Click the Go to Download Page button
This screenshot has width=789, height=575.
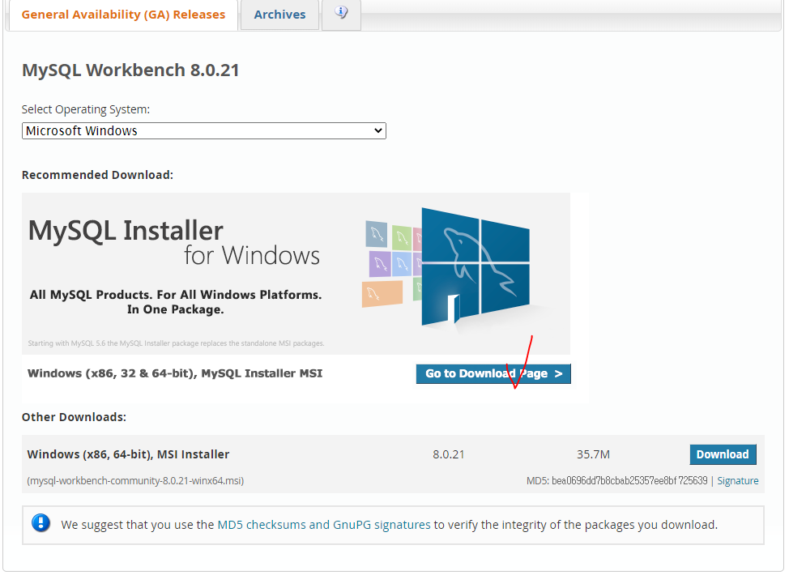pos(493,374)
